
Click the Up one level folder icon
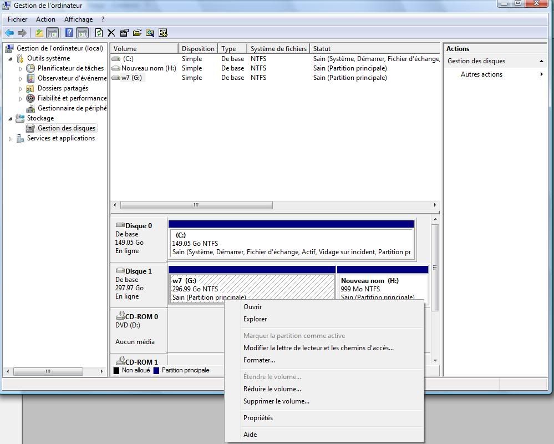(x=39, y=33)
